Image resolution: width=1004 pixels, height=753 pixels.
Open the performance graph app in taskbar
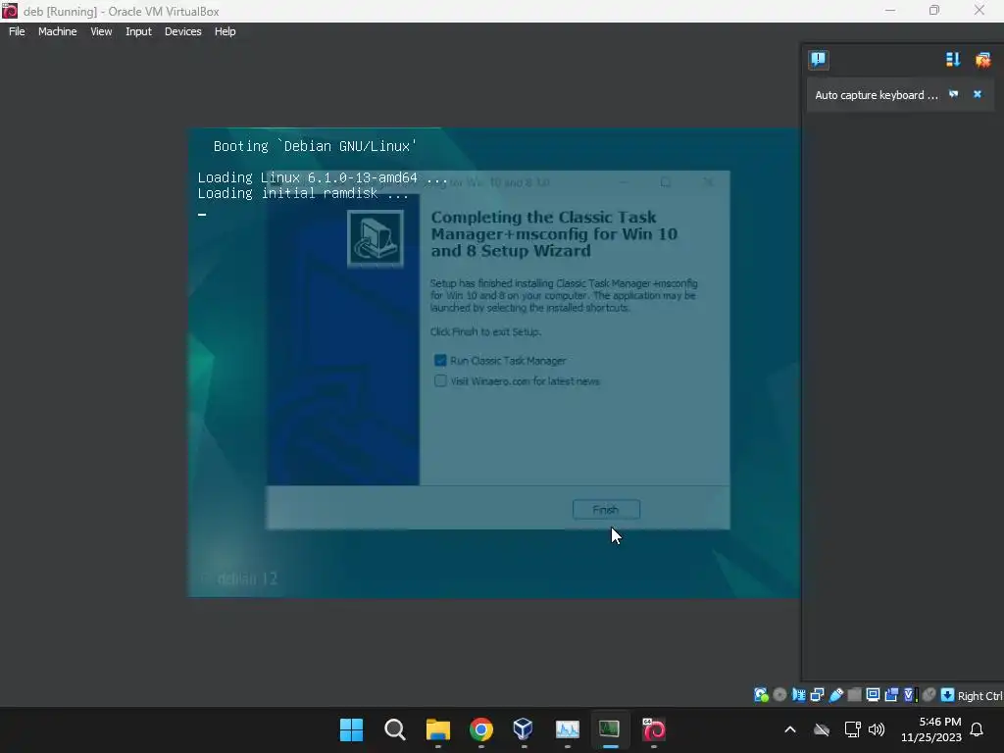(x=568, y=729)
